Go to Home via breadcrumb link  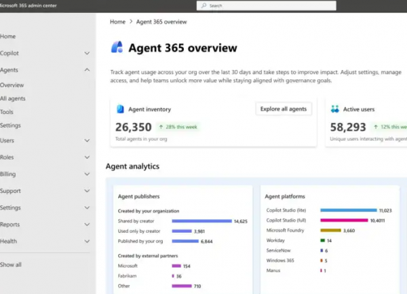pyautogui.click(x=117, y=22)
